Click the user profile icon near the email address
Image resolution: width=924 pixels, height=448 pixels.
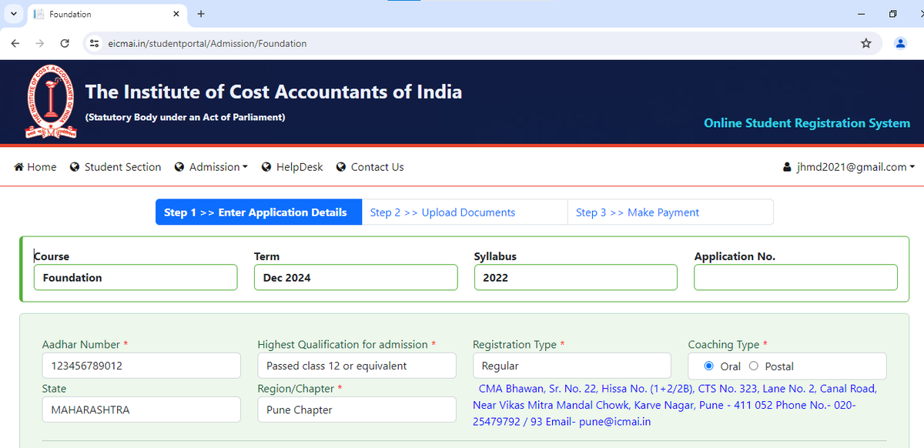[786, 166]
